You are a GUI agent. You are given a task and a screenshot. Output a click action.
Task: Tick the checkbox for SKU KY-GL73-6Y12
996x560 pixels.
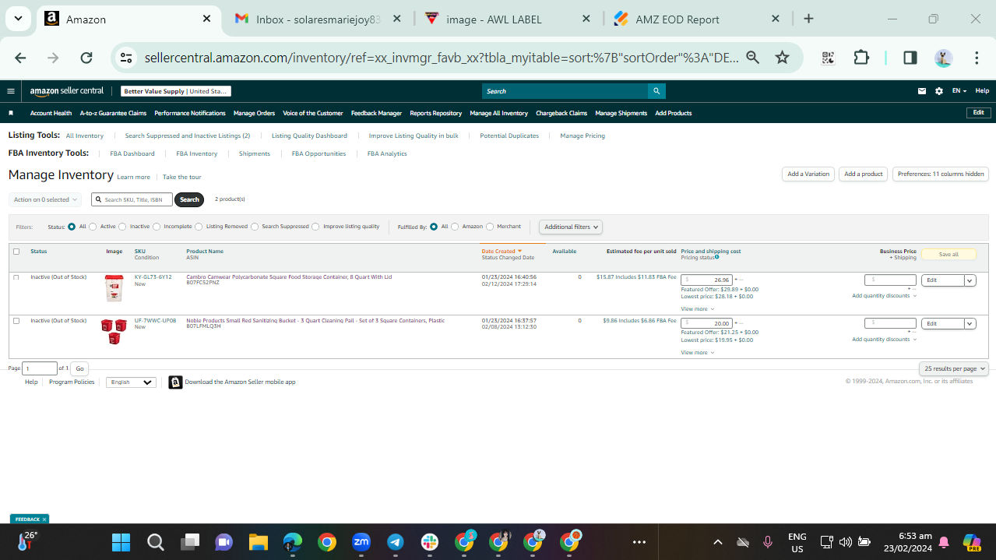(x=16, y=277)
